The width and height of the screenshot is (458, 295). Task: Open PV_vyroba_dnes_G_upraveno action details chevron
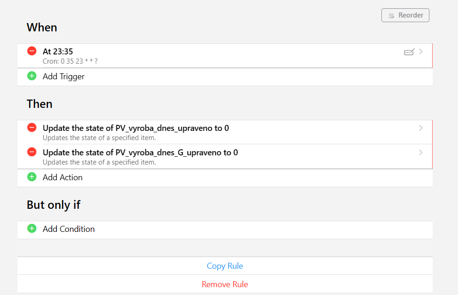421,153
